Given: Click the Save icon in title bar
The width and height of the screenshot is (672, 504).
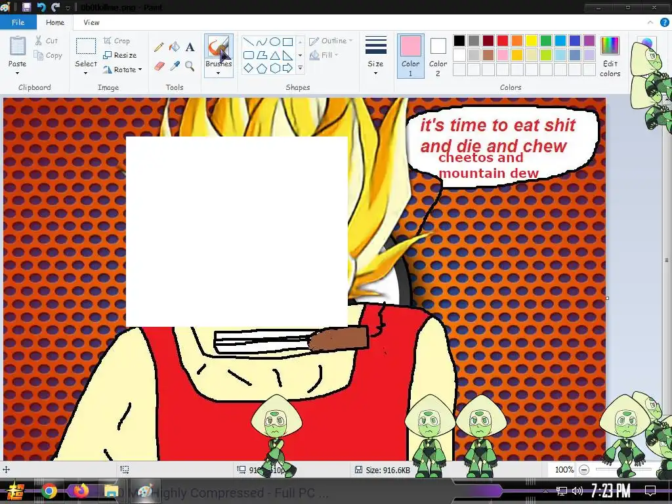Looking at the screenshot, I should click(x=26, y=7).
